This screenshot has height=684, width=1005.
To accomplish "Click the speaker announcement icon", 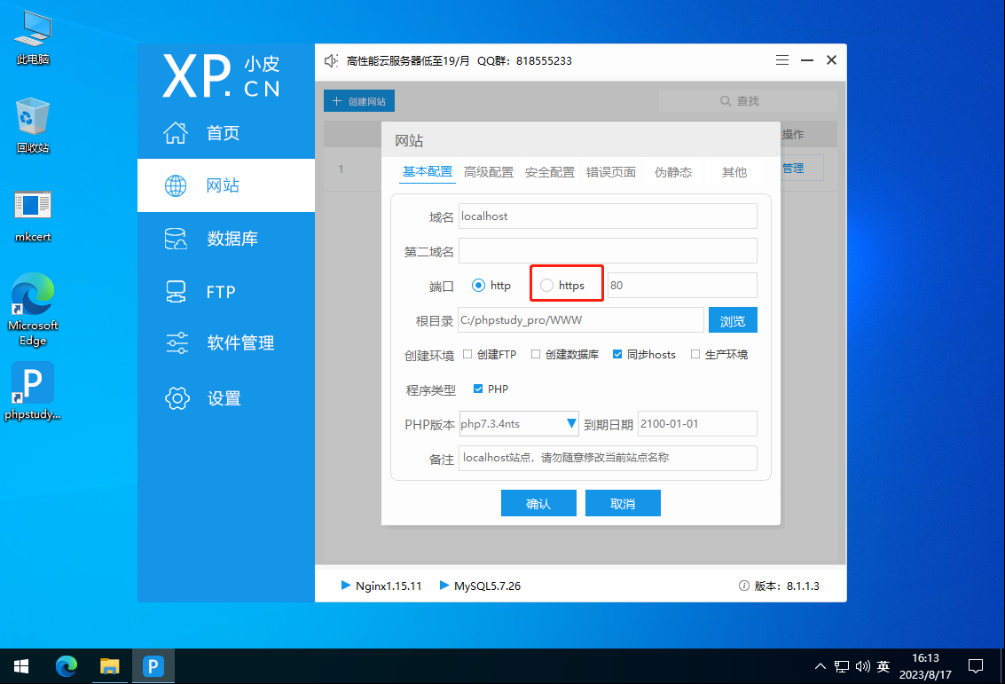I will [x=331, y=61].
